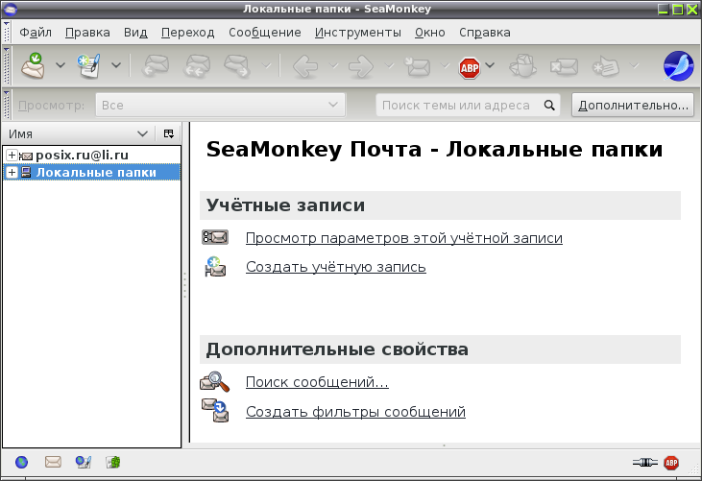This screenshot has width=702, height=481.
Task: Click the Reply All toolbar icon
Action: 197,66
